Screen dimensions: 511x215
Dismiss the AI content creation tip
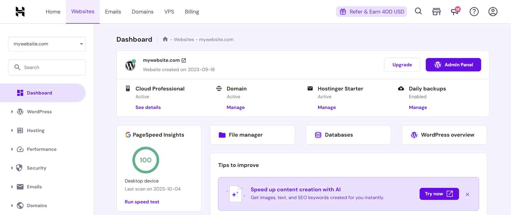click(x=467, y=194)
